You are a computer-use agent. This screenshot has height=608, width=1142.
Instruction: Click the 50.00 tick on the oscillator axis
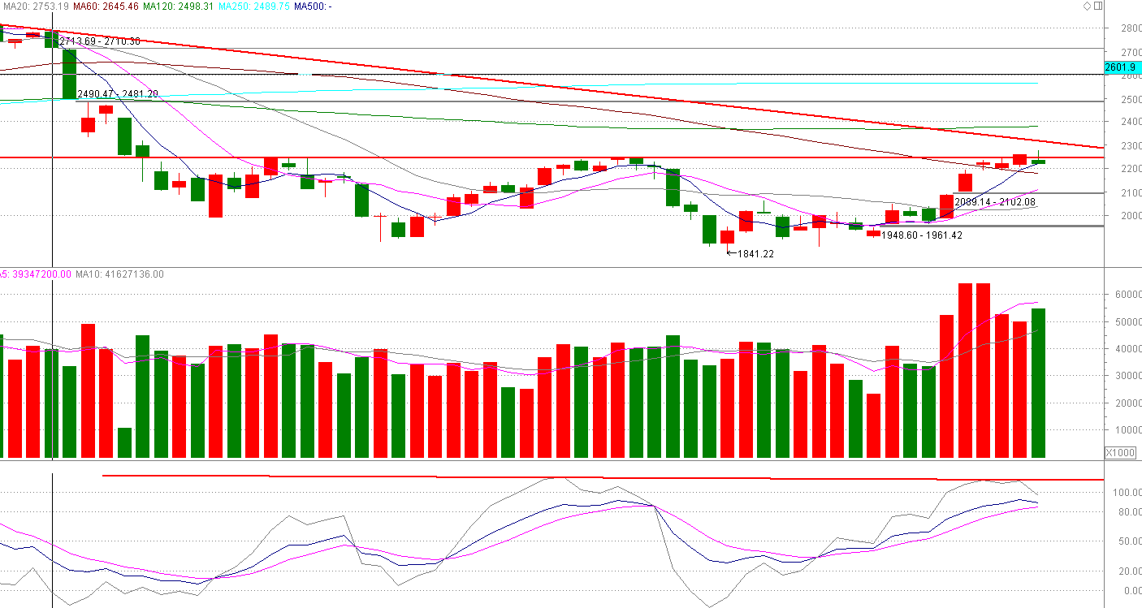1129,541
